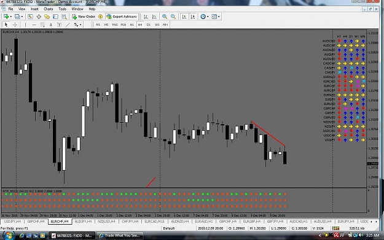Viewport: 384px width, 240px height.
Task: Open the Tools menu
Action: [62, 9]
